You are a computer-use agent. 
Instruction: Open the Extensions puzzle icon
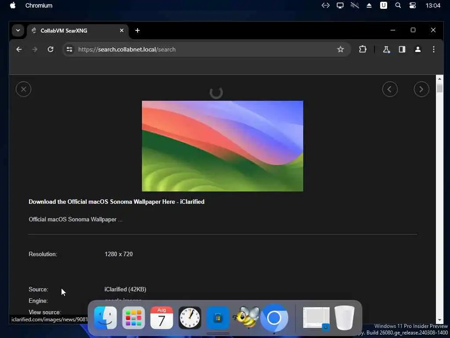[363, 49]
